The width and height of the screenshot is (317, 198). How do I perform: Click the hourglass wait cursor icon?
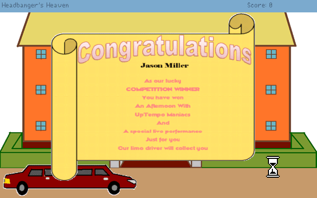273,167
